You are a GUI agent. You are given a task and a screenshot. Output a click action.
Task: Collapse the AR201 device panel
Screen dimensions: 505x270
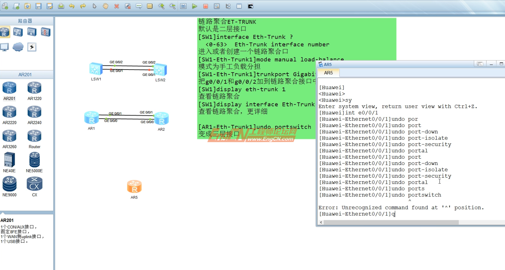point(25,74)
